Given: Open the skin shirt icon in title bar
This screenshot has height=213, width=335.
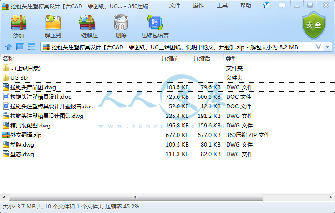Looking at the screenshot, I should 267,5.
